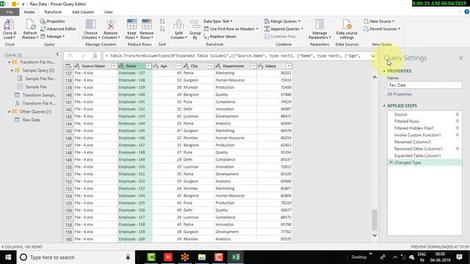Click Choose Columns icon
This screenshot has height=264, width=470.
[91, 24]
